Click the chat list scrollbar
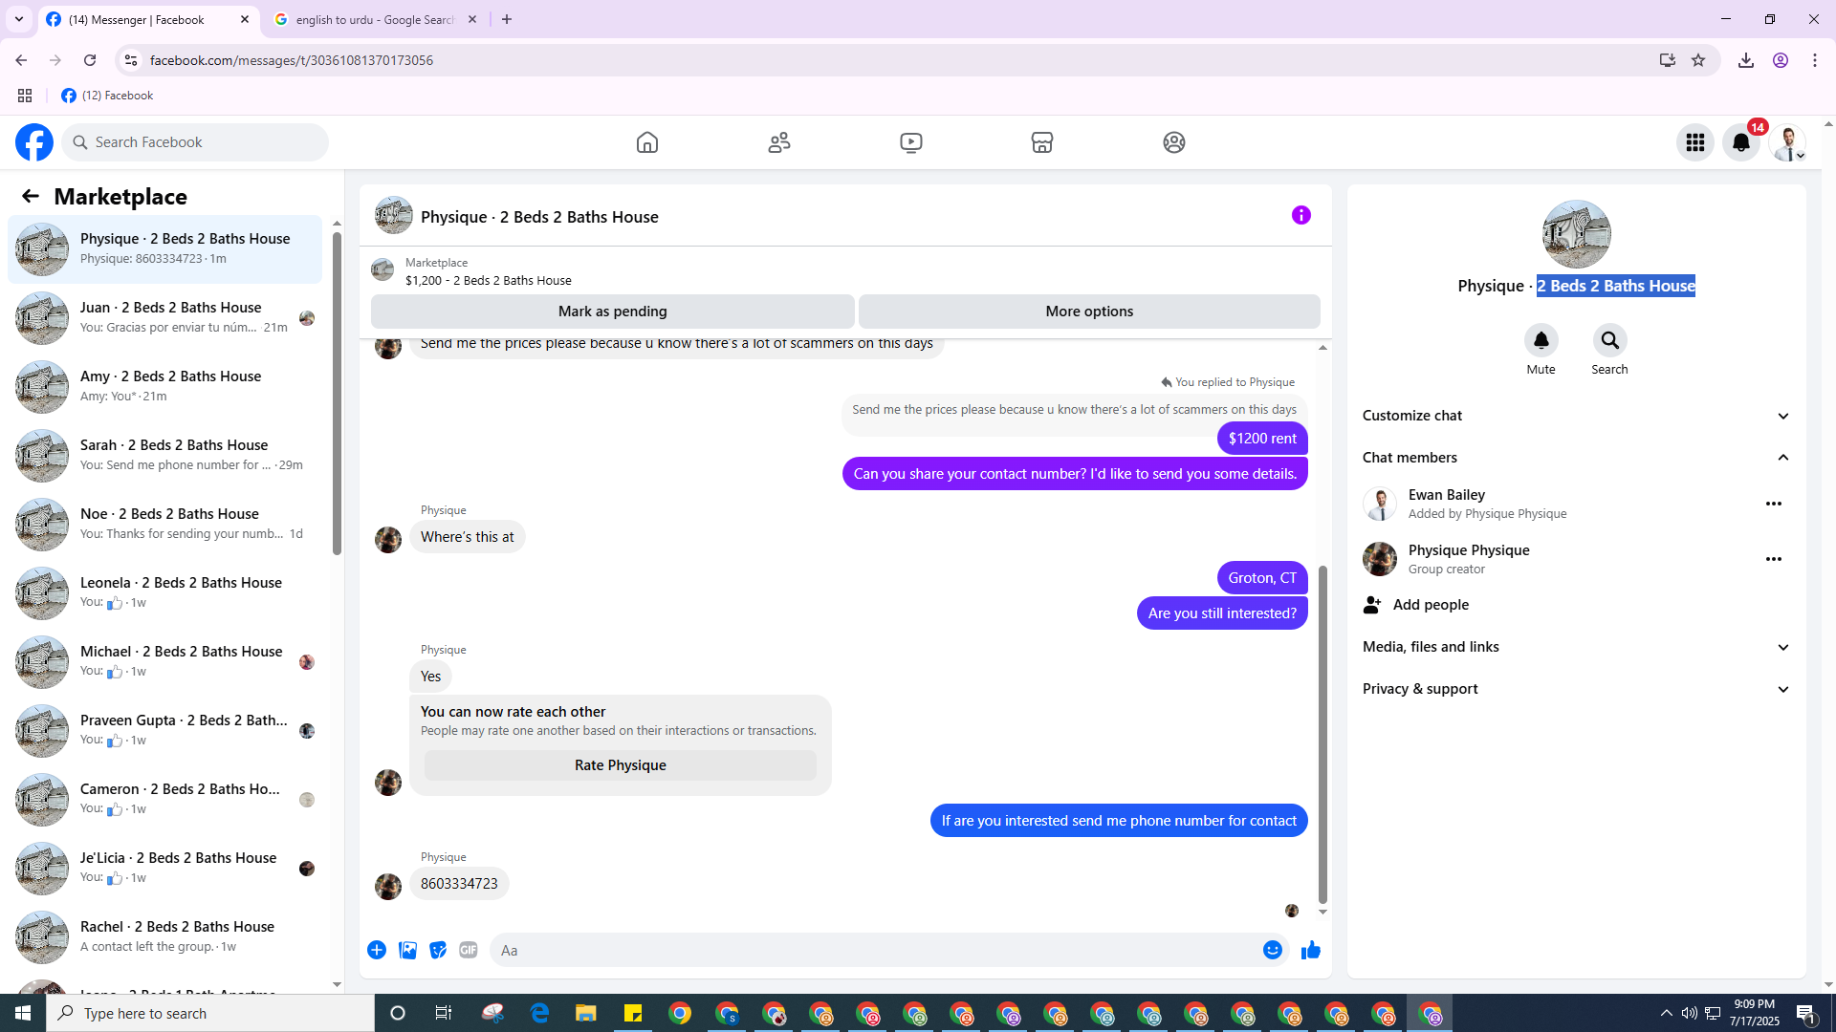The height and width of the screenshot is (1032, 1836). tap(337, 392)
